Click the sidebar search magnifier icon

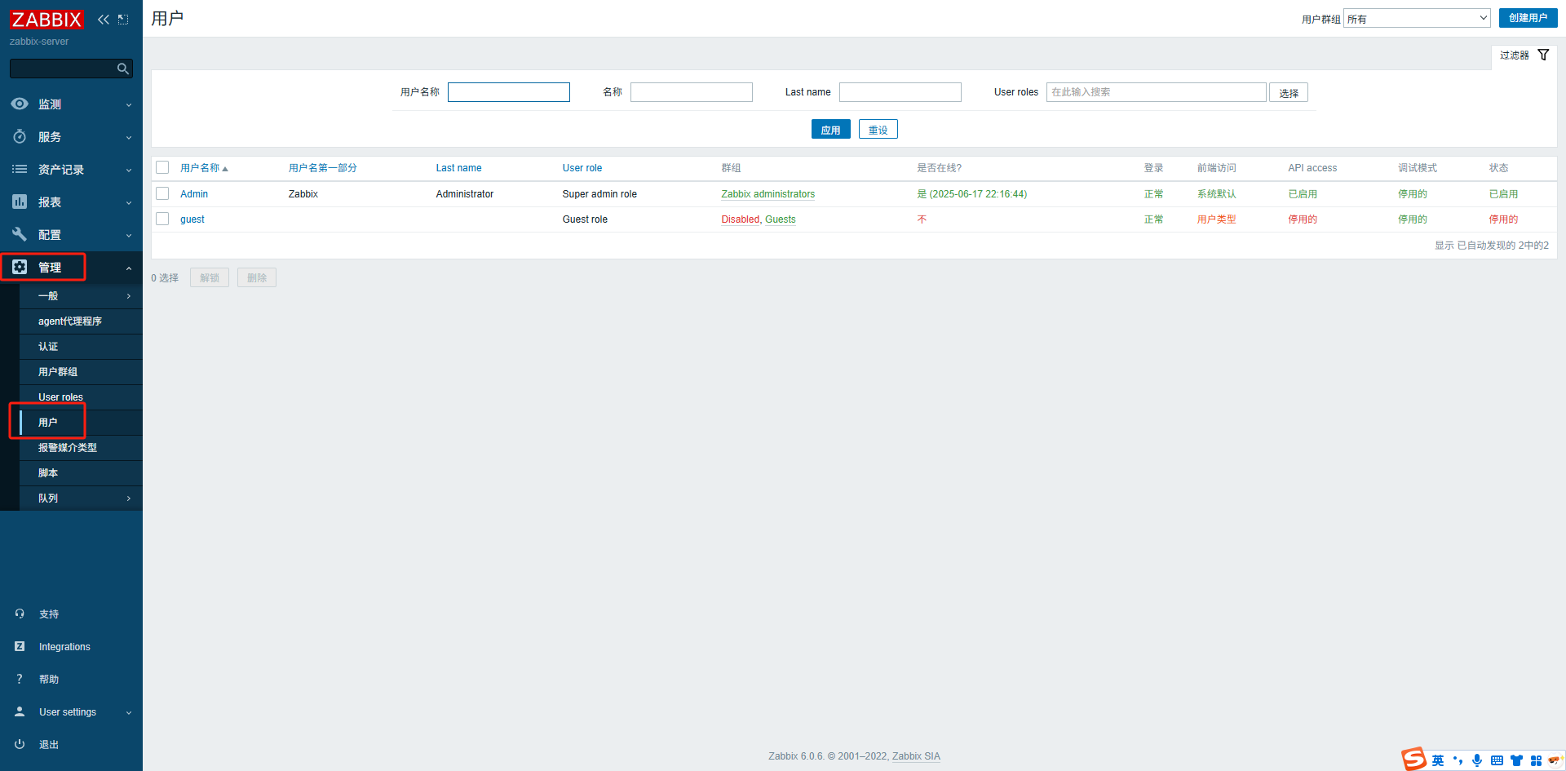(x=123, y=69)
